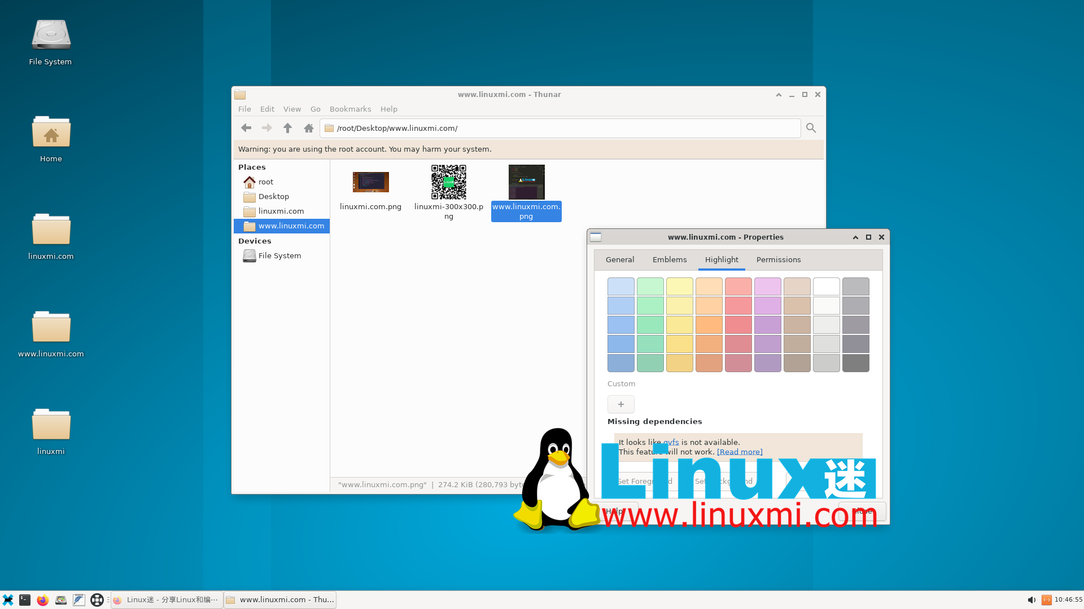
Task: Click the file manager launcher in taskbar
Action: (61, 600)
